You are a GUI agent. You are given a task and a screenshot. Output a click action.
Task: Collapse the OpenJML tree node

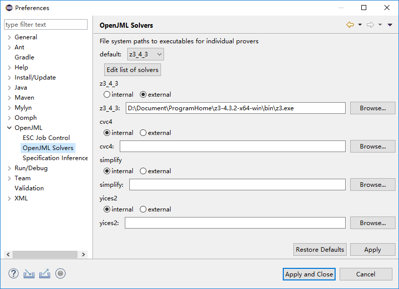[x=10, y=128]
